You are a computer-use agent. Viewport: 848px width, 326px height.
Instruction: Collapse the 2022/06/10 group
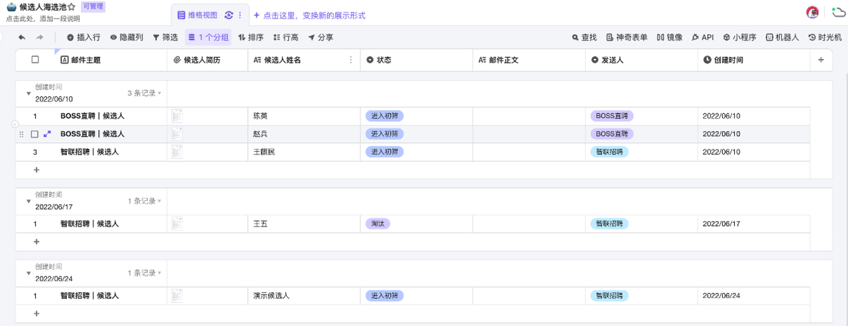click(x=28, y=93)
